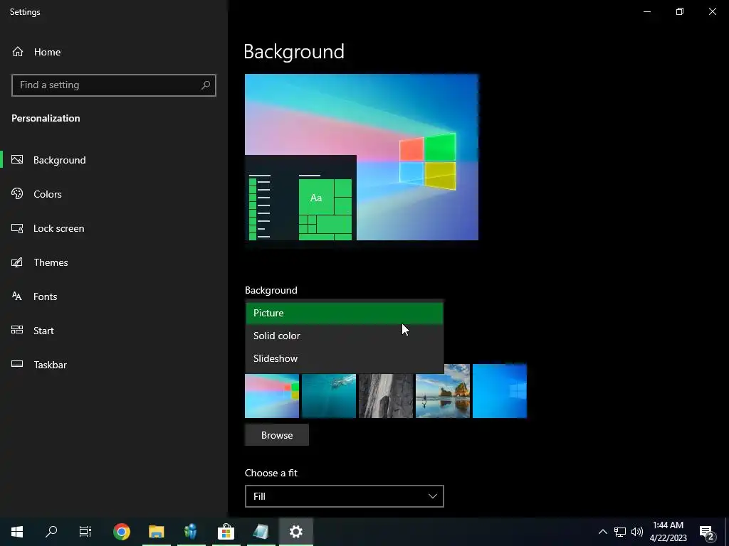This screenshot has height=546, width=729.
Task: Select the beach rocks wallpaper thumbnail
Action: 443,391
